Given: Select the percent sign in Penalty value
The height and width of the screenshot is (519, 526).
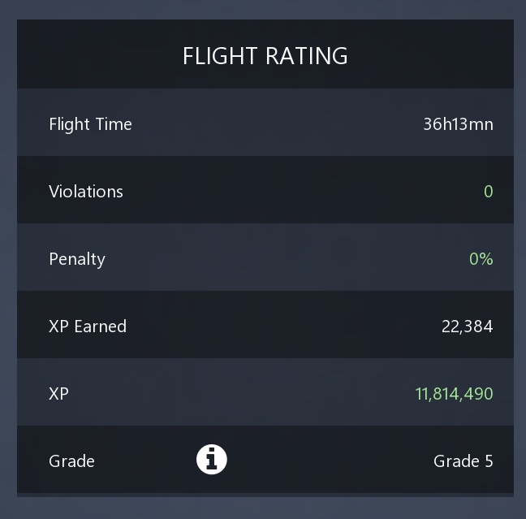Looking at the screenshot, I should coord(486,259).
